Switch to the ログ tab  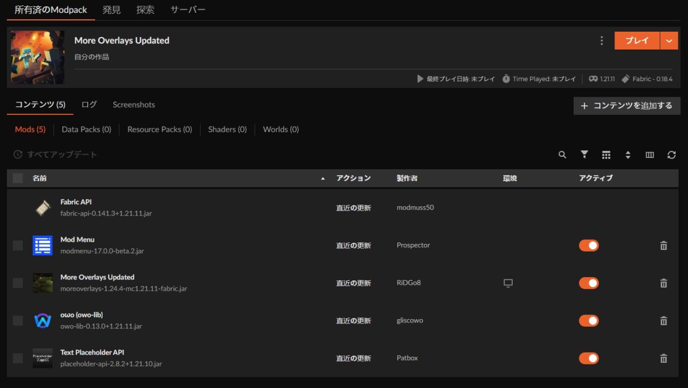(x=89, y=105)
